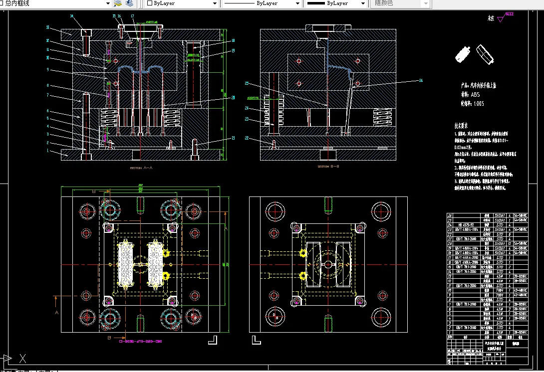This screenshot has height=372, width=544.
Task: Select the SECTION B-B label text
Action: [x=328, y=167]
